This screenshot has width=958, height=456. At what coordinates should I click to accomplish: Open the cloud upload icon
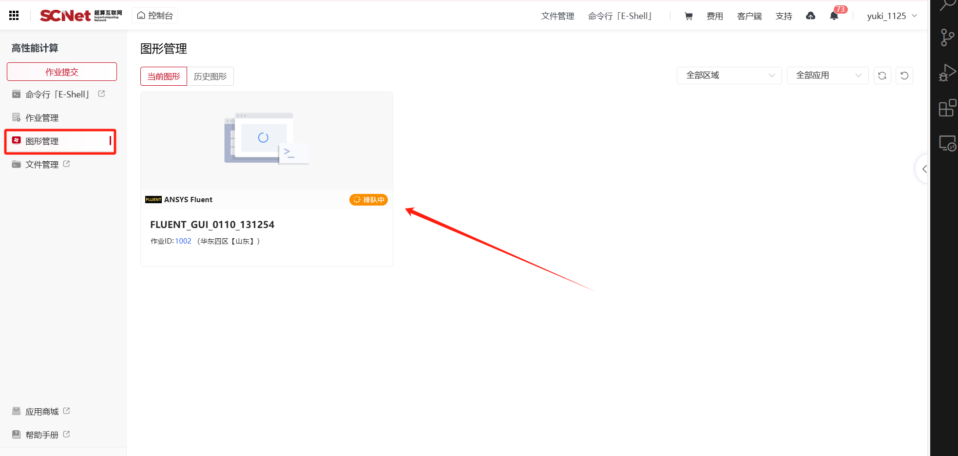click(x=810, y=16)
